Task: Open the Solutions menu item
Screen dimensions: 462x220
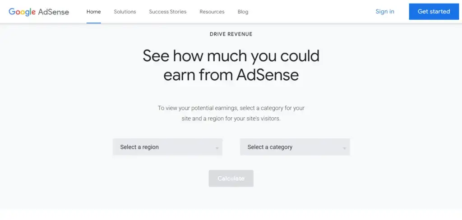Action: click(x=125, y=12)
